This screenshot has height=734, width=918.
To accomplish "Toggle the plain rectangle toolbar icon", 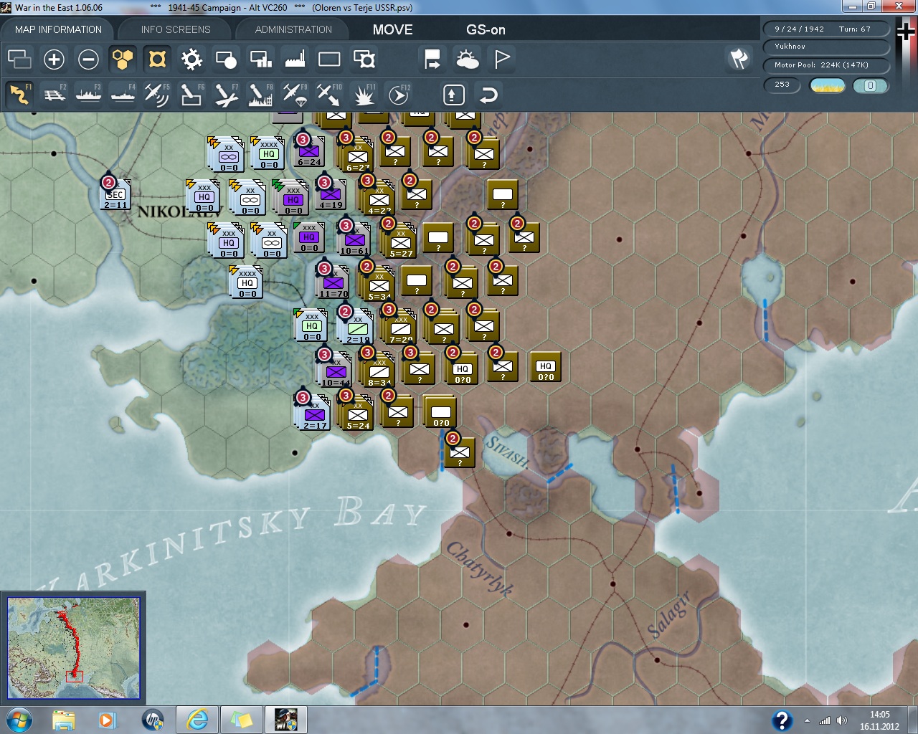I will pos(329,59).
